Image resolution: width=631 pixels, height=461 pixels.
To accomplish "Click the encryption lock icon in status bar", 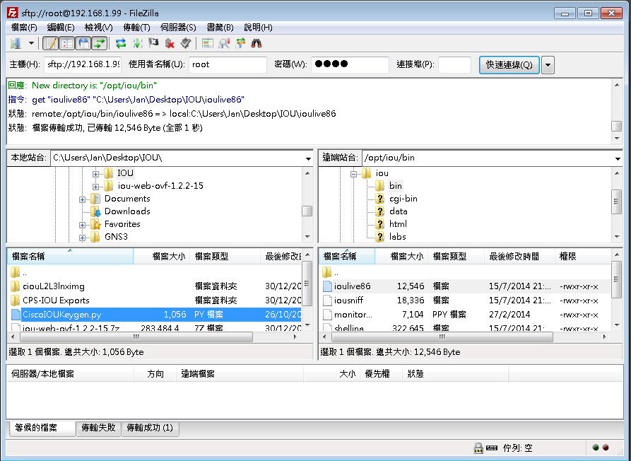I will pyautogui.click(x=478, y=448).
